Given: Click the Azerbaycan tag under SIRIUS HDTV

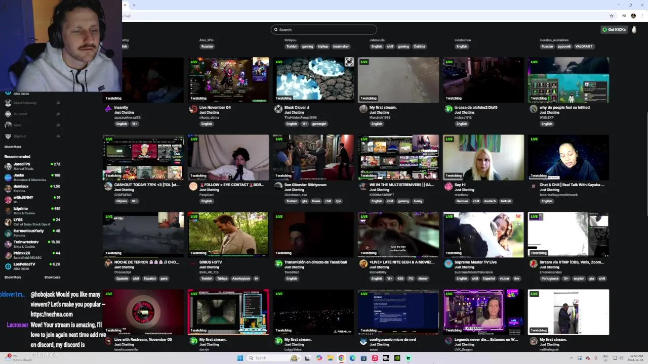Looking at the screenshot, I should click(x=241, y=279).
